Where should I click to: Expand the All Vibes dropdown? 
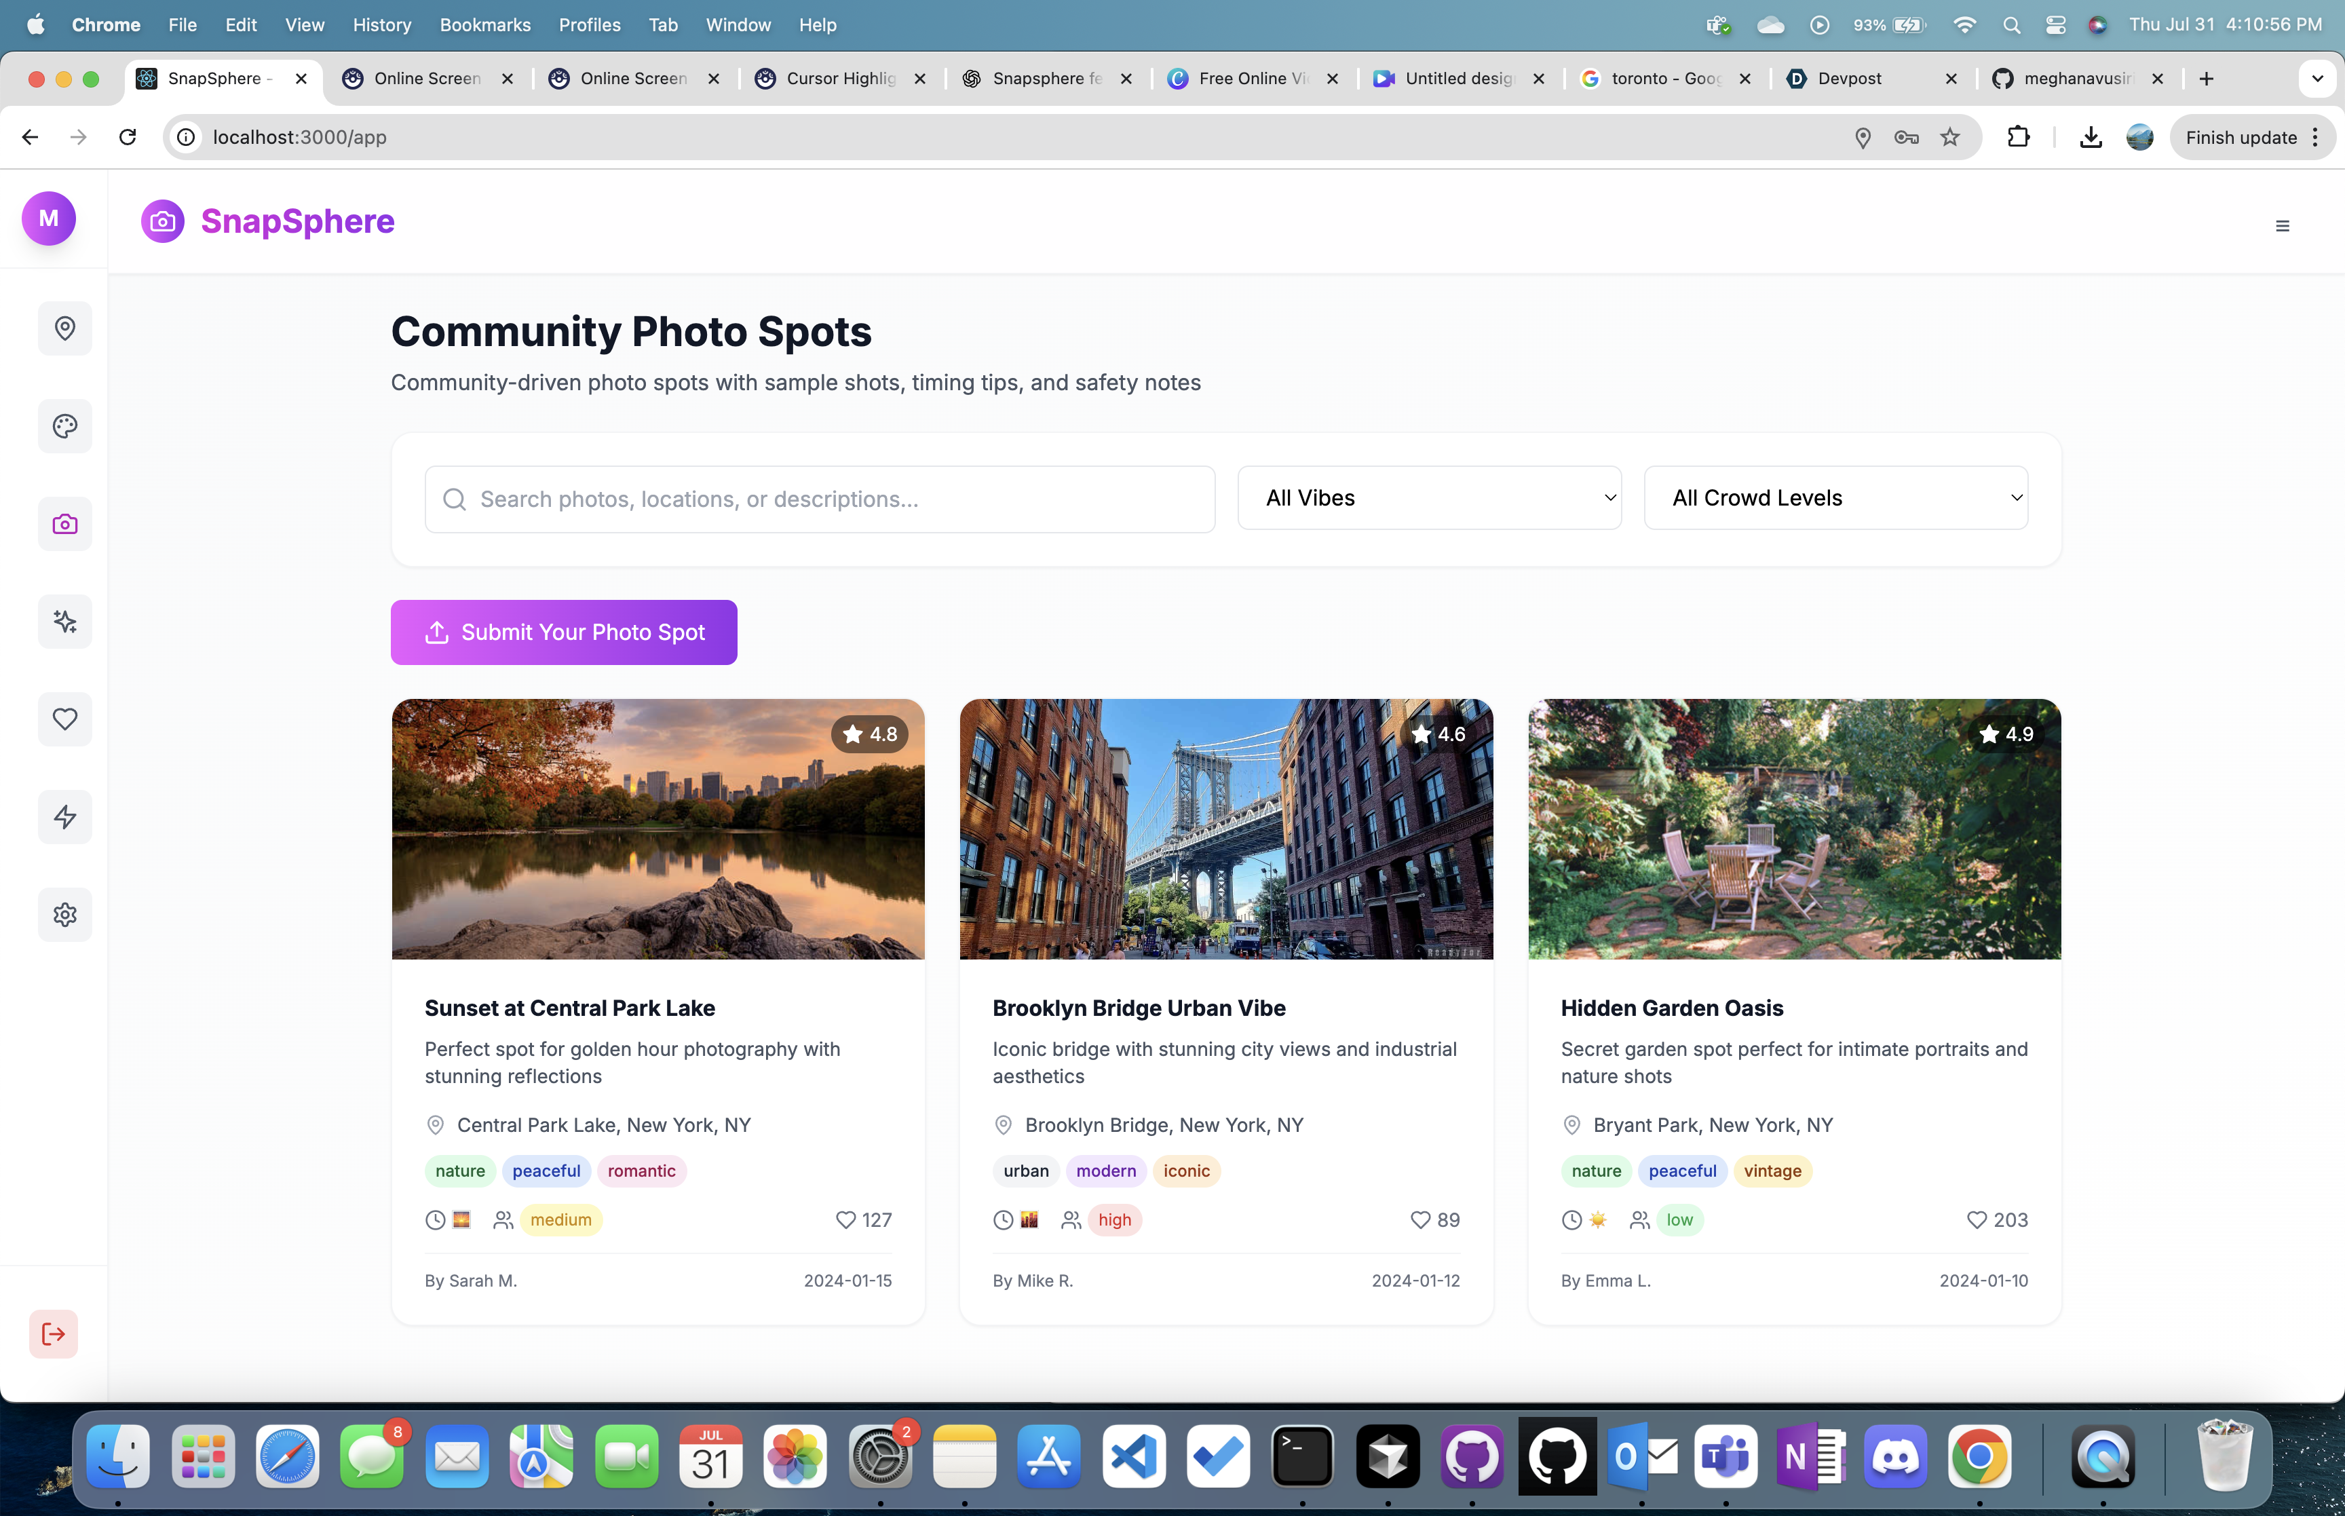pos(1429,498)
